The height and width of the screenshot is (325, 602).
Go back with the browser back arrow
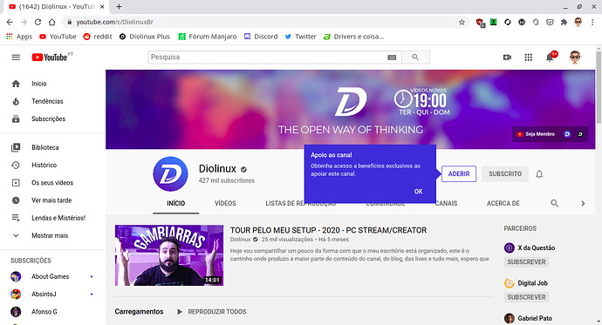pos(10,23)
